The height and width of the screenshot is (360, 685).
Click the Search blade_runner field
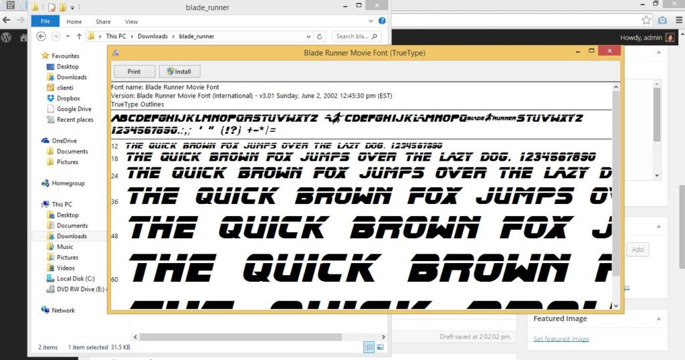(356, 36)
